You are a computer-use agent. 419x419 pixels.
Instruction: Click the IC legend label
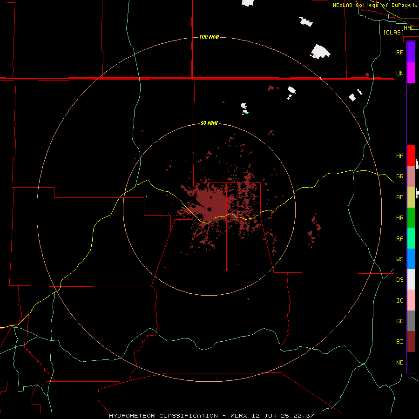[399, 301]
